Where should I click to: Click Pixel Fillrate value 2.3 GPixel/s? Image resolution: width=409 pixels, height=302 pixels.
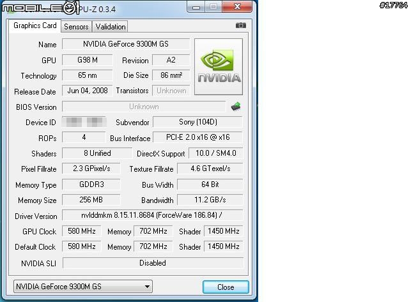coord(91,169)
